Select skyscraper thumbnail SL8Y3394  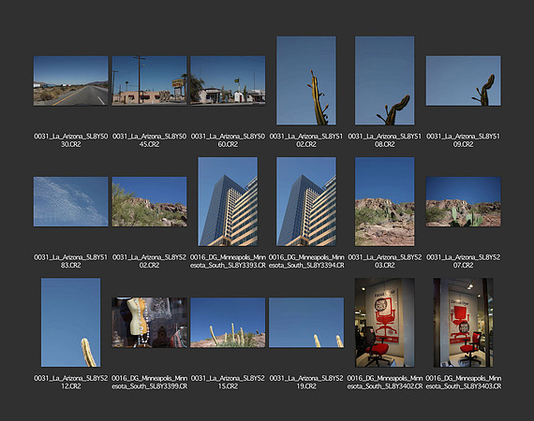[x=306, y=201]
